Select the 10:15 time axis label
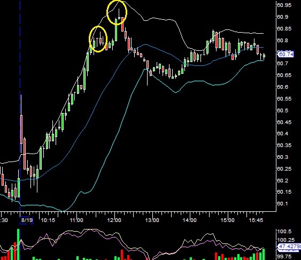This screenshot has height=260, width=301. pyautogui.click(x=48, y=220)
